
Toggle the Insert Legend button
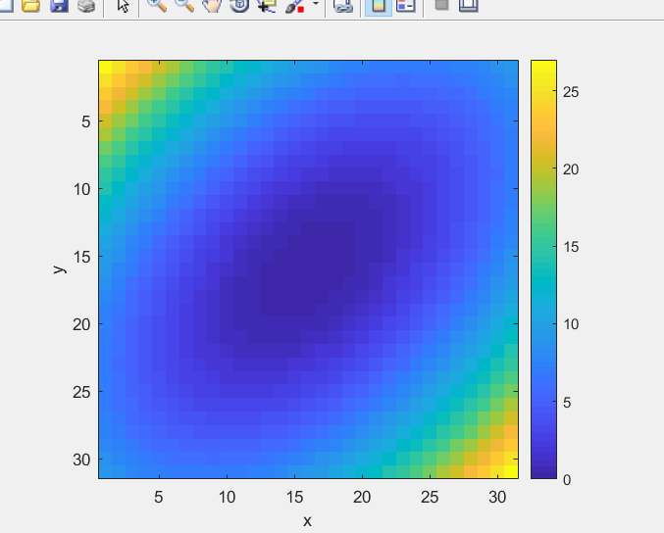point(406,5)
